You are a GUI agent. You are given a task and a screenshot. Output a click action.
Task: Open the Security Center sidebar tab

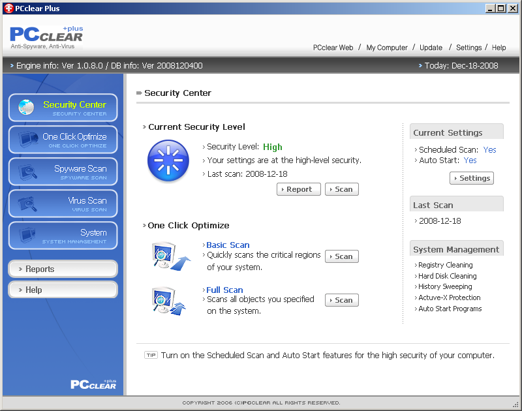click(x=63, y=108)
